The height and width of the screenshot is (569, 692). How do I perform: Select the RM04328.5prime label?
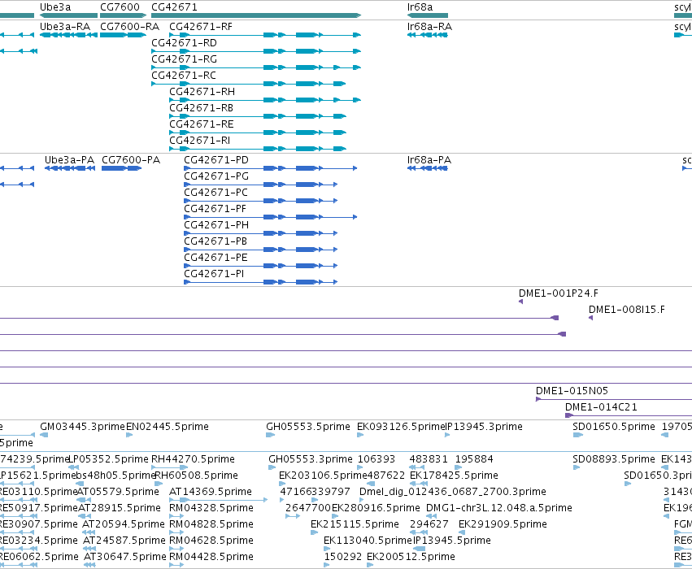[211, 508]
